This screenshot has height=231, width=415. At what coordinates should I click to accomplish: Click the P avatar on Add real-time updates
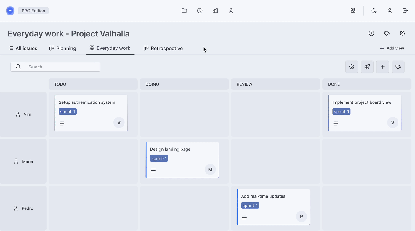click(x=301, y=216)
